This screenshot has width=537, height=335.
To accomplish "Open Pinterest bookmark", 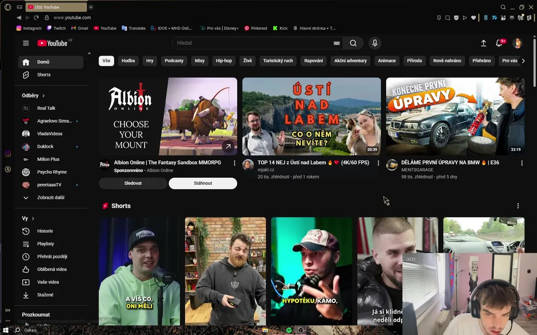I will [x=255, y=28].
